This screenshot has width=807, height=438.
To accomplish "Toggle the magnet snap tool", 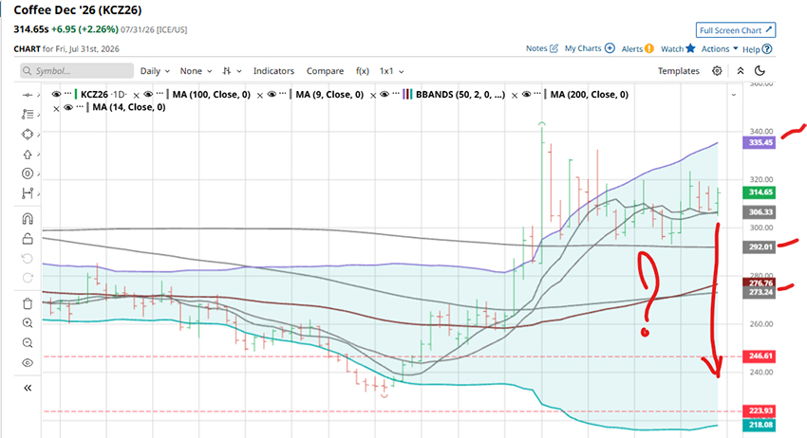I will click(x=28, y=219).
